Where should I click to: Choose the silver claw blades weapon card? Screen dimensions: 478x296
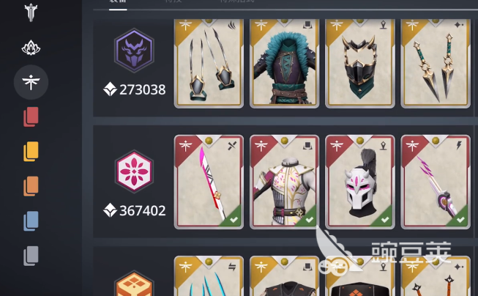209,64
